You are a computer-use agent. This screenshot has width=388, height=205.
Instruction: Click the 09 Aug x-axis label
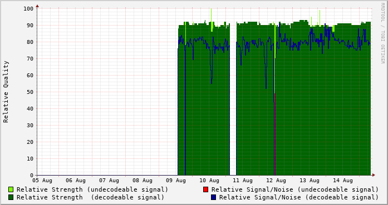coord(176,181)
